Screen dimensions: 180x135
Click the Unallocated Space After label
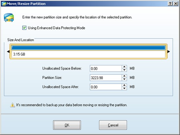(61, 87)
